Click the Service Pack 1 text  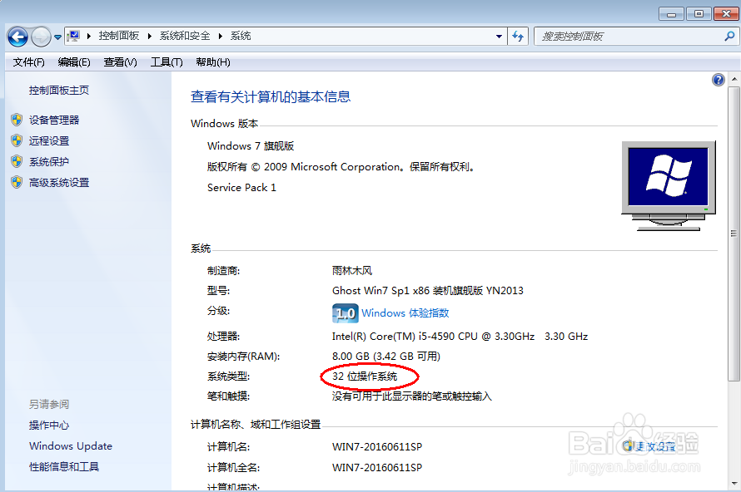(241, 187)
